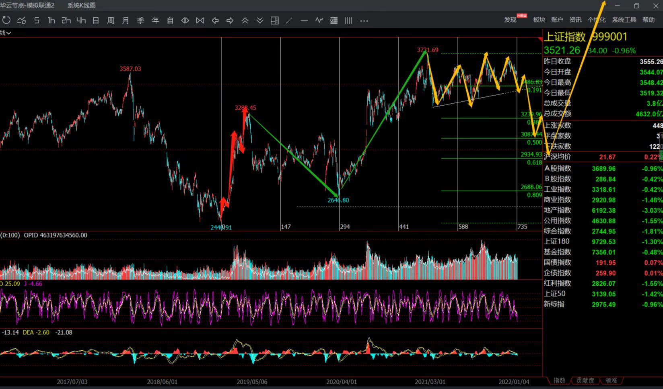Open the 资讯 menu
Image resolution: width=663 pixels, height=389 pixels.
pos(575,20)
